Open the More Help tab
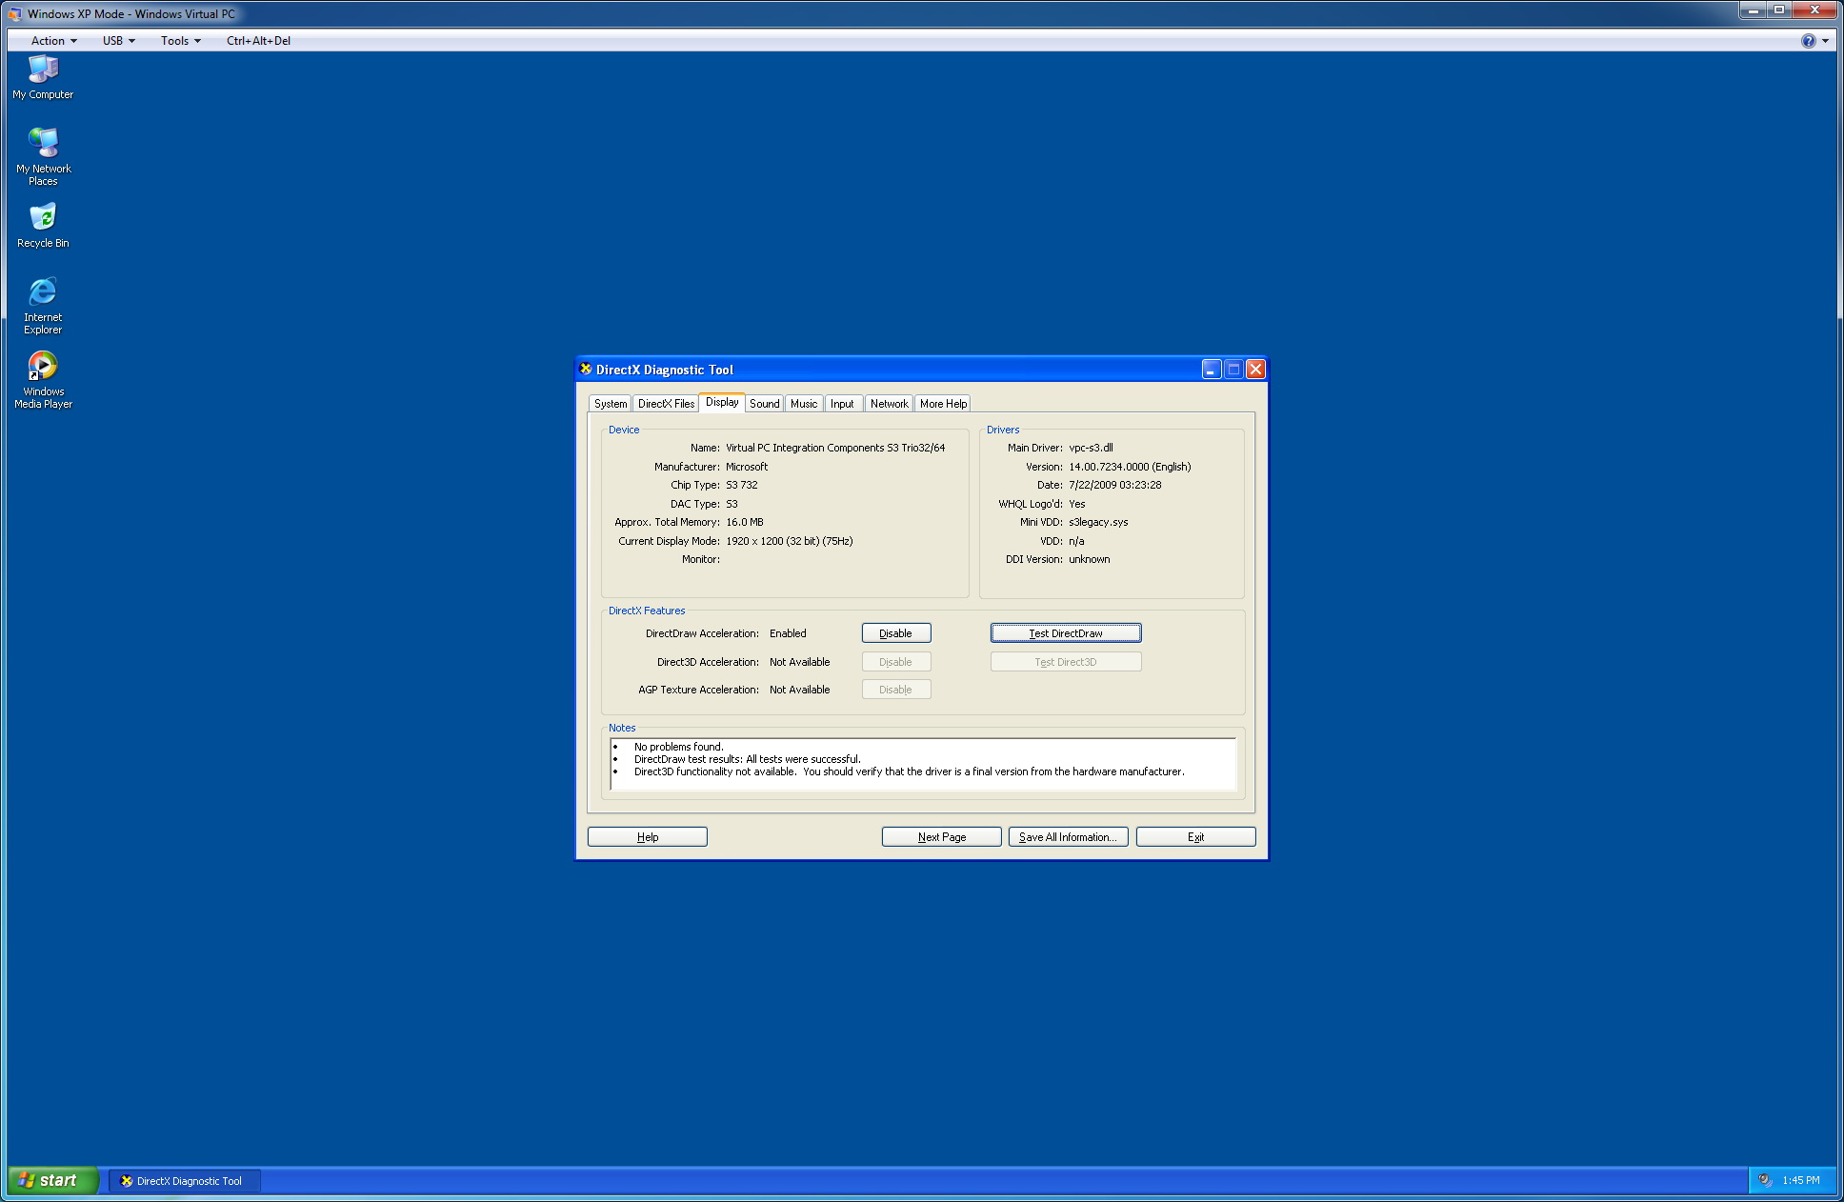The image size is (1844, 1202). point(943,404)
